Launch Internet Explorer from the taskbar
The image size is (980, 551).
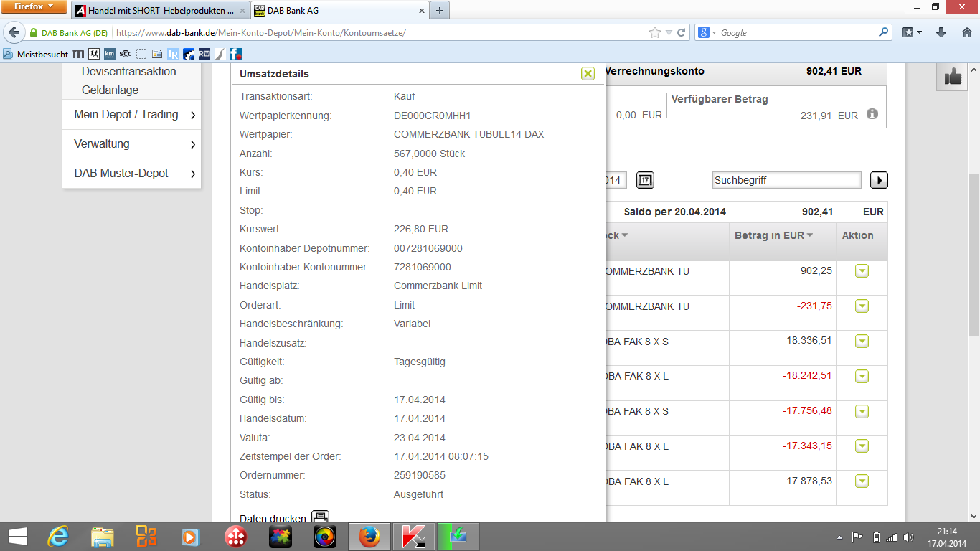[x=59, y=537]
